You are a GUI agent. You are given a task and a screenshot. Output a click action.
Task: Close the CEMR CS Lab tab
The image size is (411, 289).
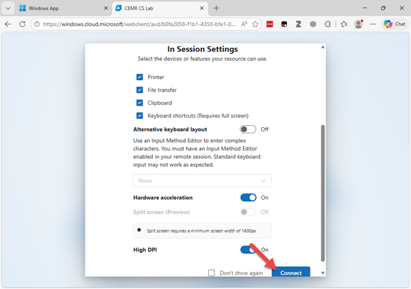(x=202, y=8)
